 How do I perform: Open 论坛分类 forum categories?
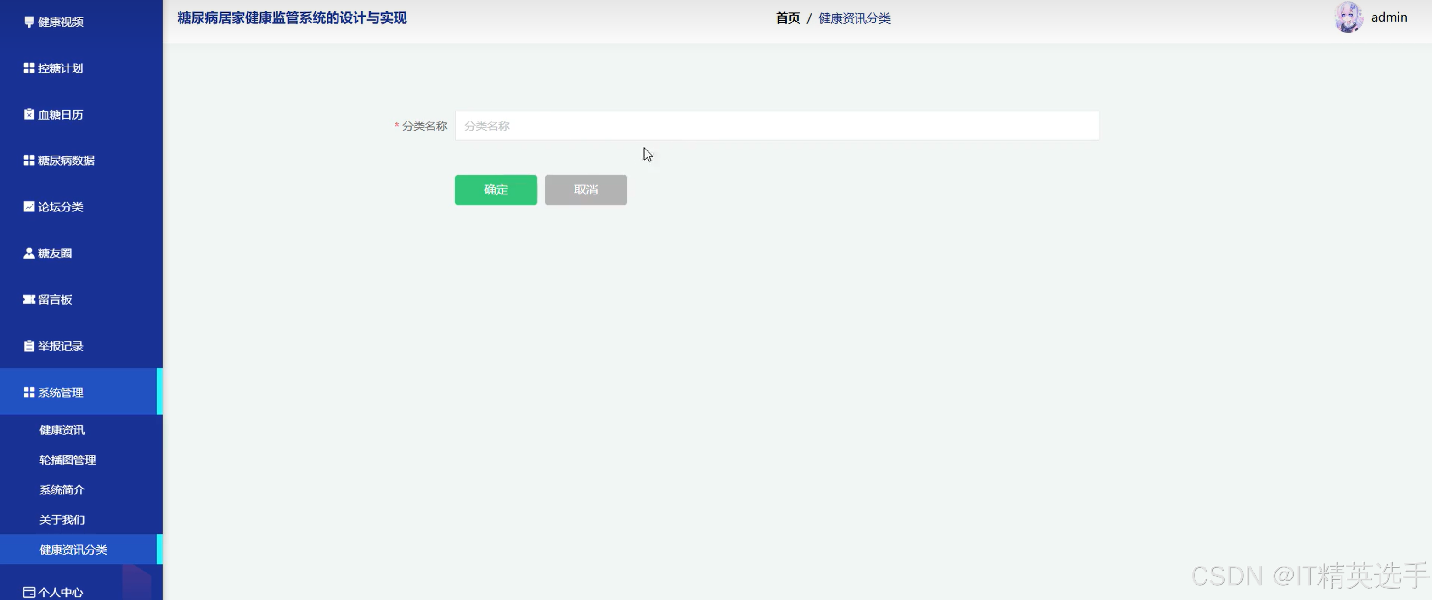(61, 206)
